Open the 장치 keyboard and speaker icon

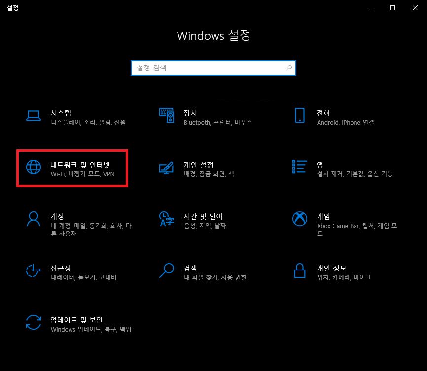(x=167, y=115)
